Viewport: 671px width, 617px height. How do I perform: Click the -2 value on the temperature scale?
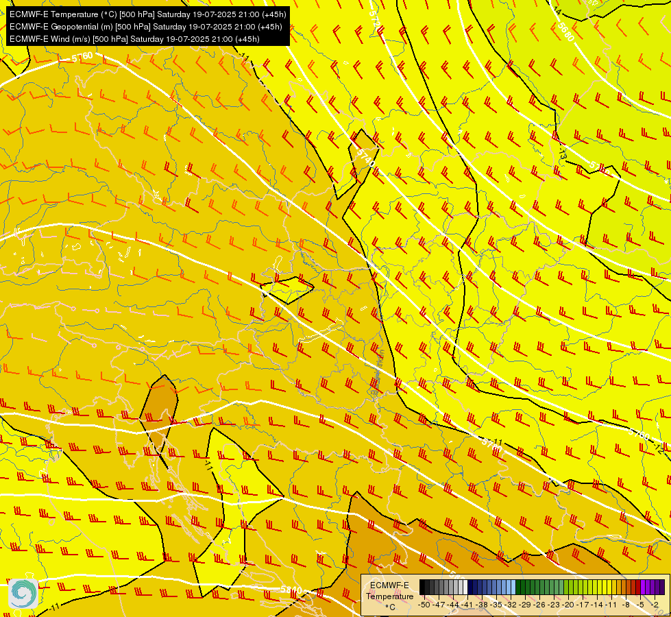pos(655,605)
